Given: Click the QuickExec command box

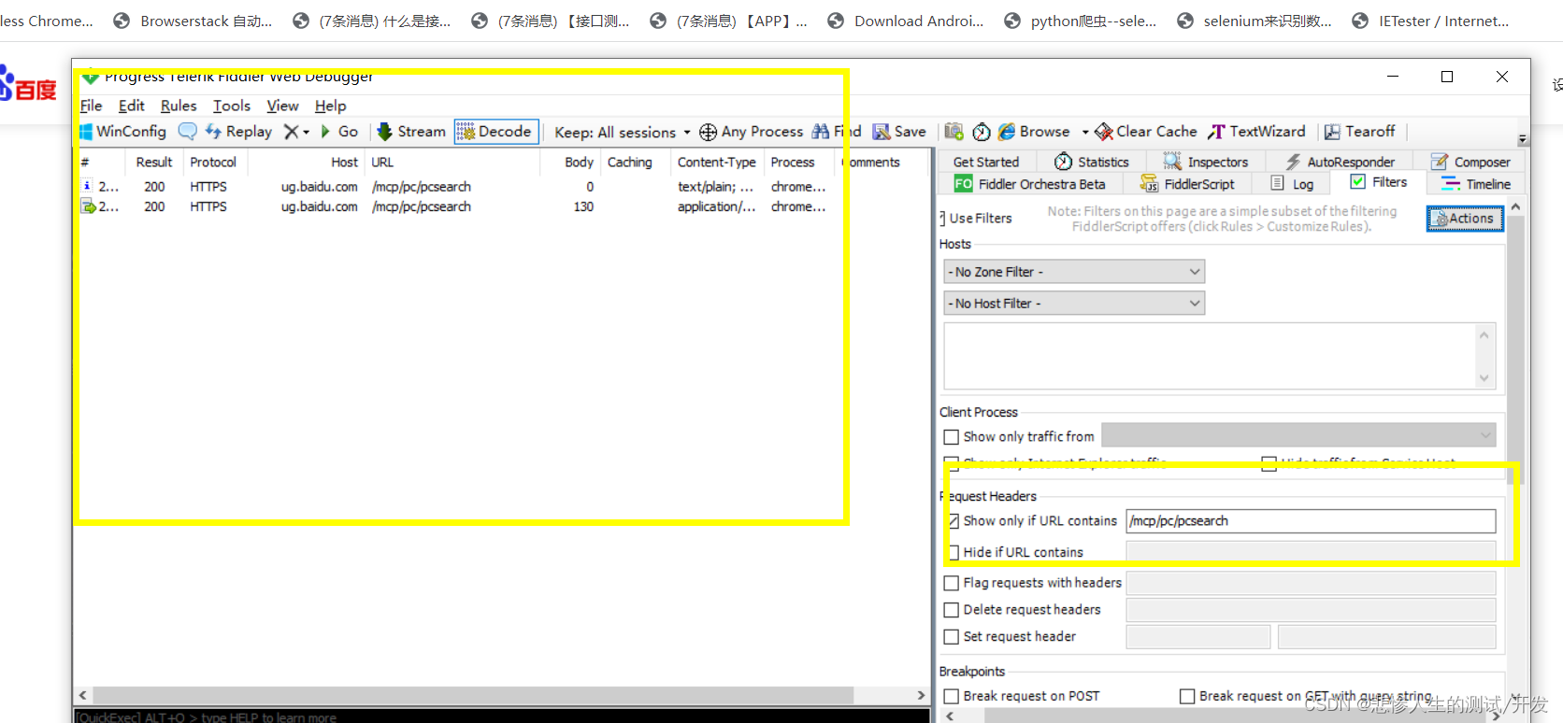Looking at the screenshot, I should [503, 716].
